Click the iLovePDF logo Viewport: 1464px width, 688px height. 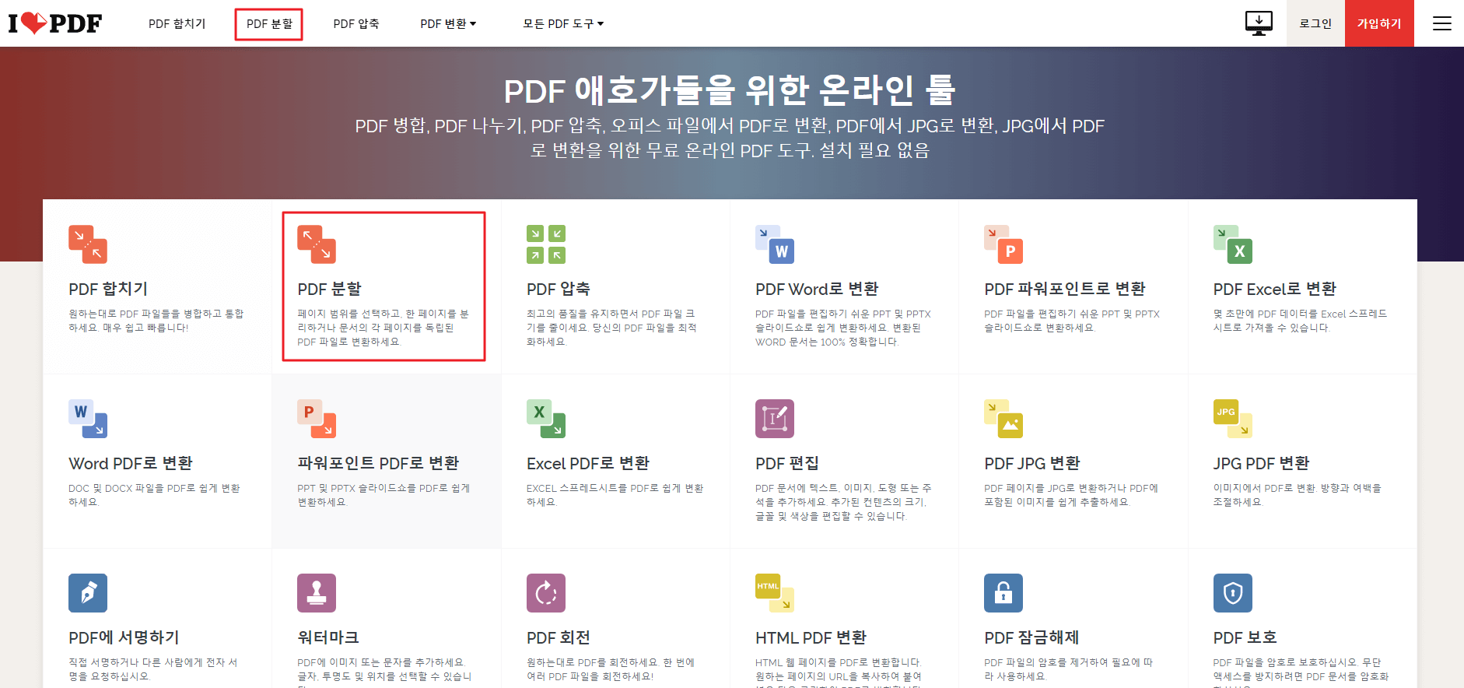55,23
